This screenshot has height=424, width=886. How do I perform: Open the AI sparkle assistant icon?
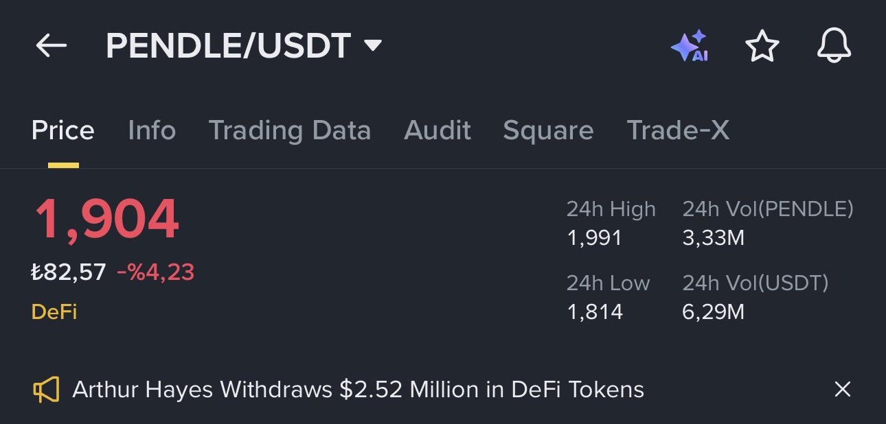(690, 47)
